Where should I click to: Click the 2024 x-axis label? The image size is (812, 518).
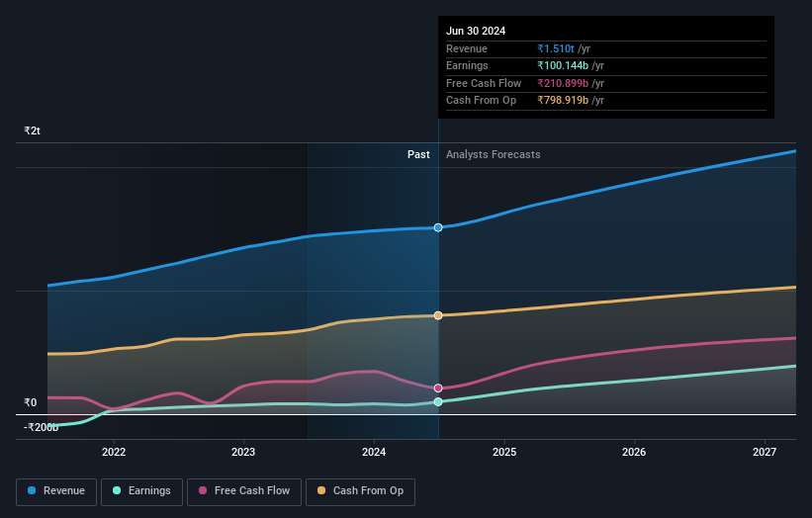(374, 452)
